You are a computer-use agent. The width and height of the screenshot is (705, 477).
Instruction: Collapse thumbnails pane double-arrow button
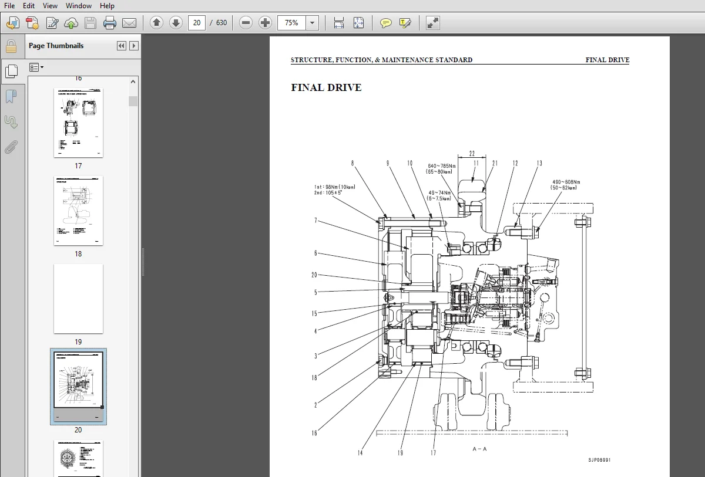122,46
